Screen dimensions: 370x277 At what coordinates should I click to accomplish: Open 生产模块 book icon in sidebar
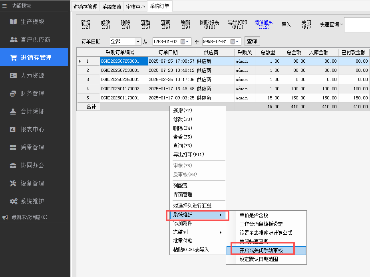pyautogui.click(x=13, y=22)
